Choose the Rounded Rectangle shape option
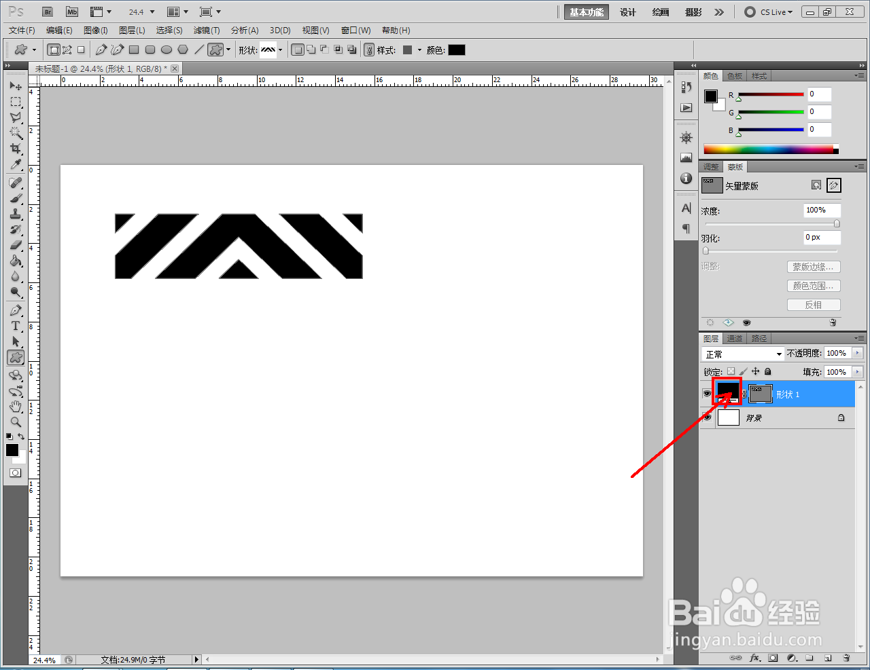 [x=150, y=50]
